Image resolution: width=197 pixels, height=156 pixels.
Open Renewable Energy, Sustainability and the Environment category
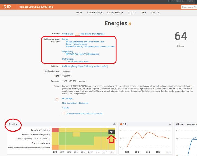tap(90, 47)
